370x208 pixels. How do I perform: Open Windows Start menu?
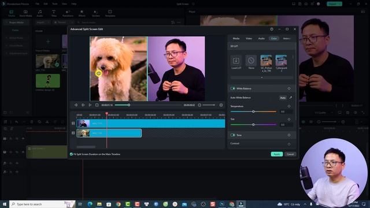[x=4, y=204]
